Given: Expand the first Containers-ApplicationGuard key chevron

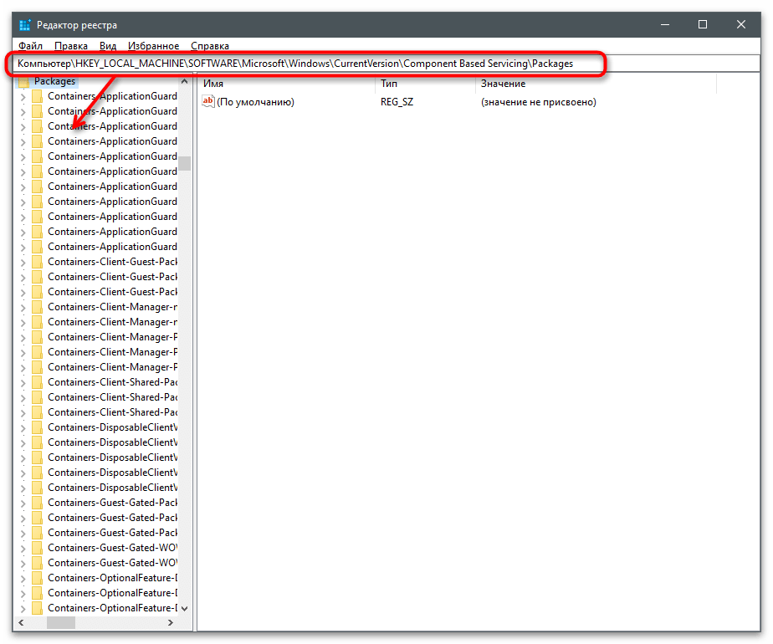Looking at the screenshot, I should pos(23,96).
